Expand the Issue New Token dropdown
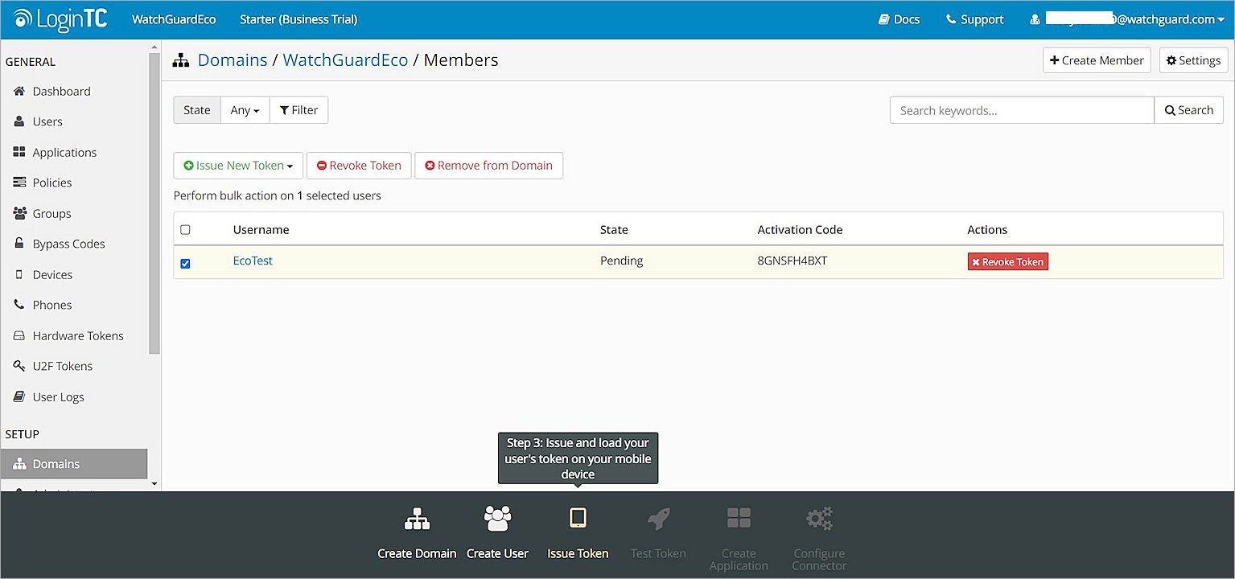Viewport: 1235px width, 579px height. pos(237,166)
